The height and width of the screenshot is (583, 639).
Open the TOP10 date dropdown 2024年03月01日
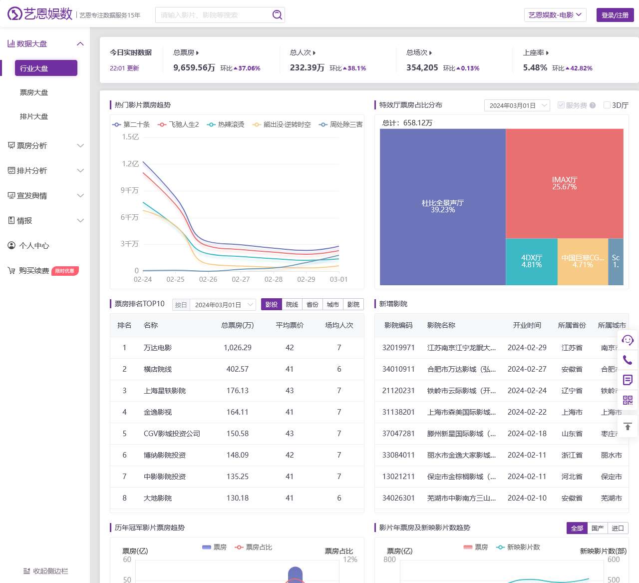point(223,305)
